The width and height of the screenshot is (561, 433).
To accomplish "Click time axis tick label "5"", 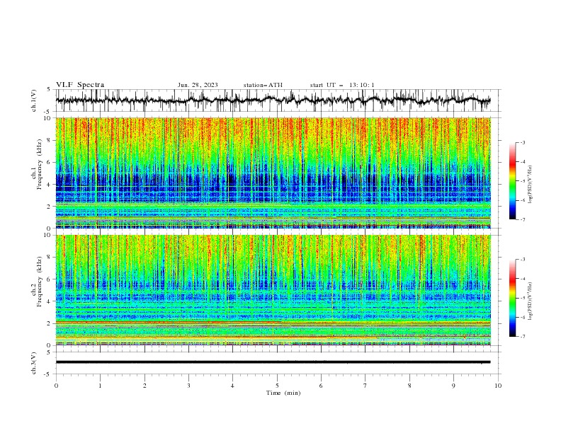I will coord(277,386).
